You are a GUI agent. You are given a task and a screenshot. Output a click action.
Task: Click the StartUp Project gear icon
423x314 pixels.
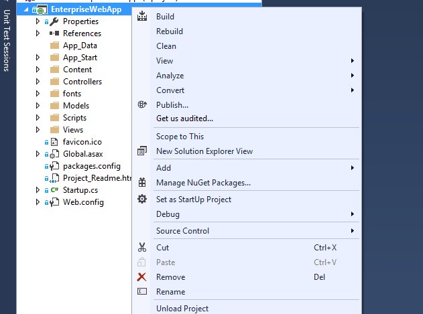pyautogui.click(x=142, y=199)
